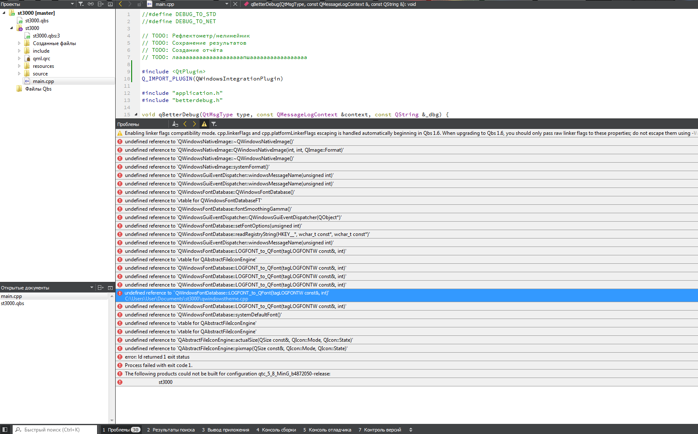Collapse the st3000 [master] project root
This screenshot has height=434, width=698.
coord(4,13)
